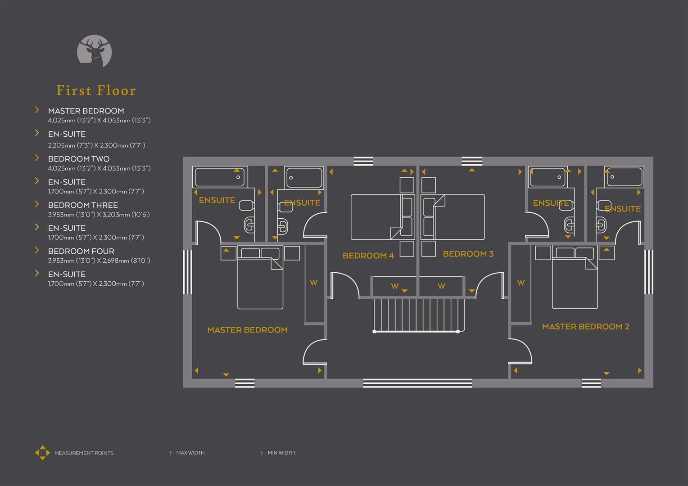Expand the BEDROOM FOUR chevron

37,250
